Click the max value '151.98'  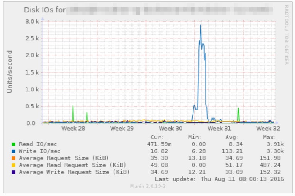point(270,158)
